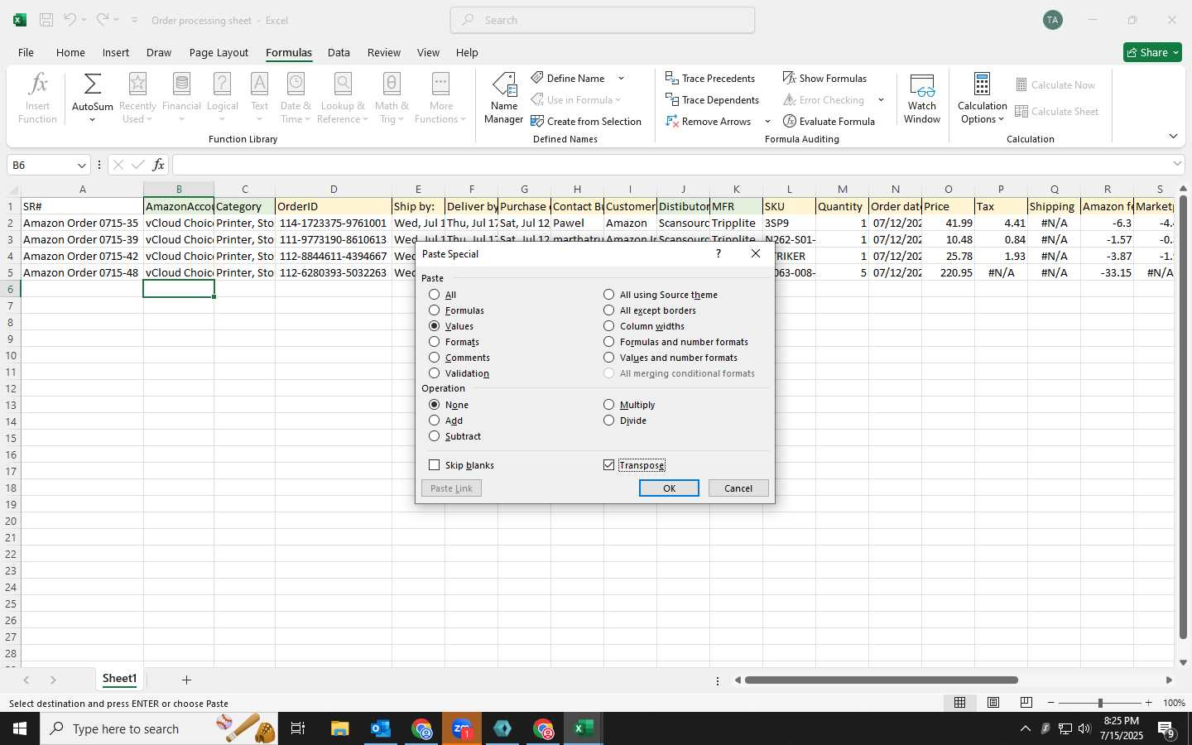Image resolution: width=1192 pixels, height=745 pixels.
Task: Click the horizontal scrollbar thumb
Action: point(881,680)
